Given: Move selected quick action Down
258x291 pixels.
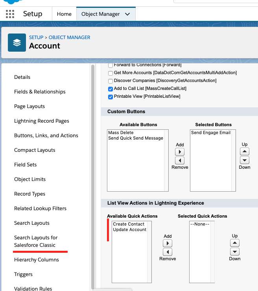Looking at the screenshot, I should pos(235,252).
